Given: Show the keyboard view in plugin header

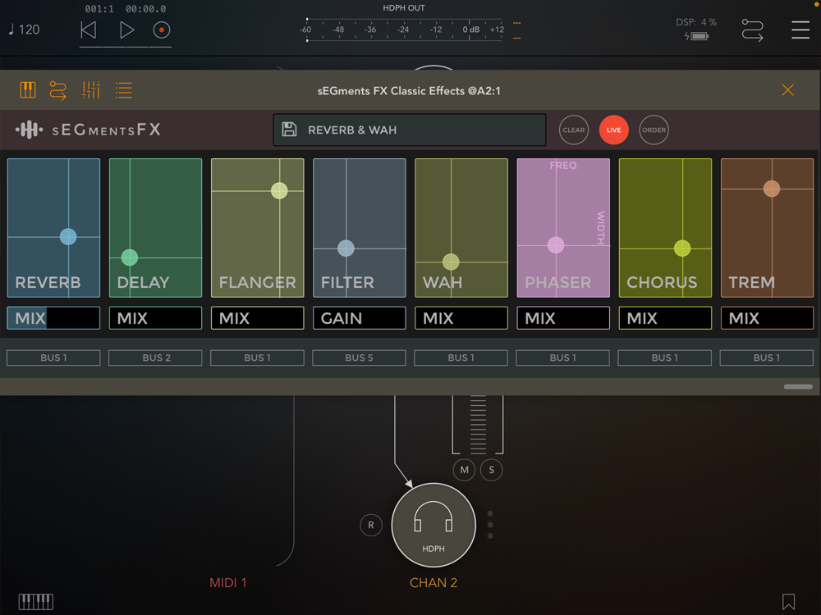Looking at the screenshot, I should (x=28, y=90).
